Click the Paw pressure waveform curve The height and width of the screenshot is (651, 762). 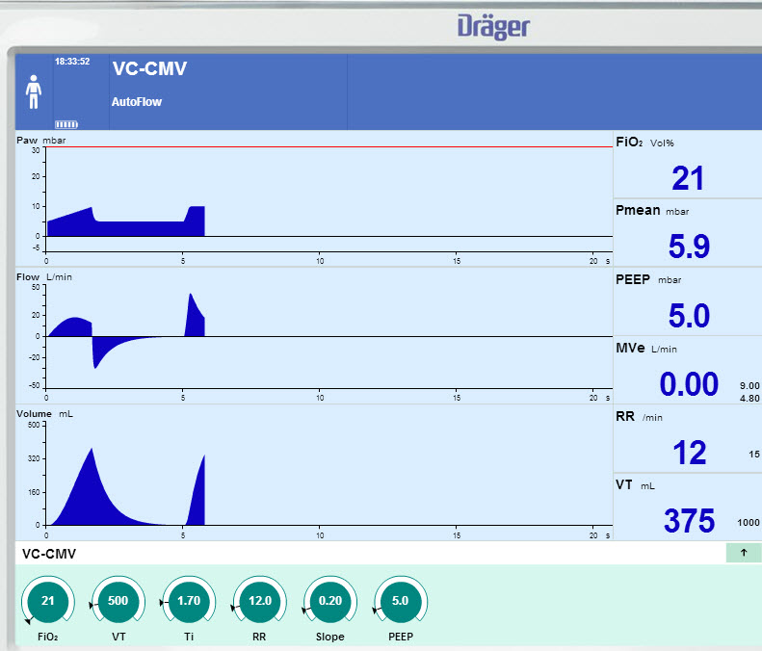click(126, 227)
